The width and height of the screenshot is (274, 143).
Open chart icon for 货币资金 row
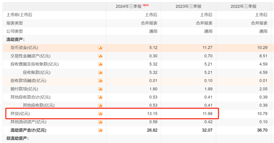(x=100, y=48)
